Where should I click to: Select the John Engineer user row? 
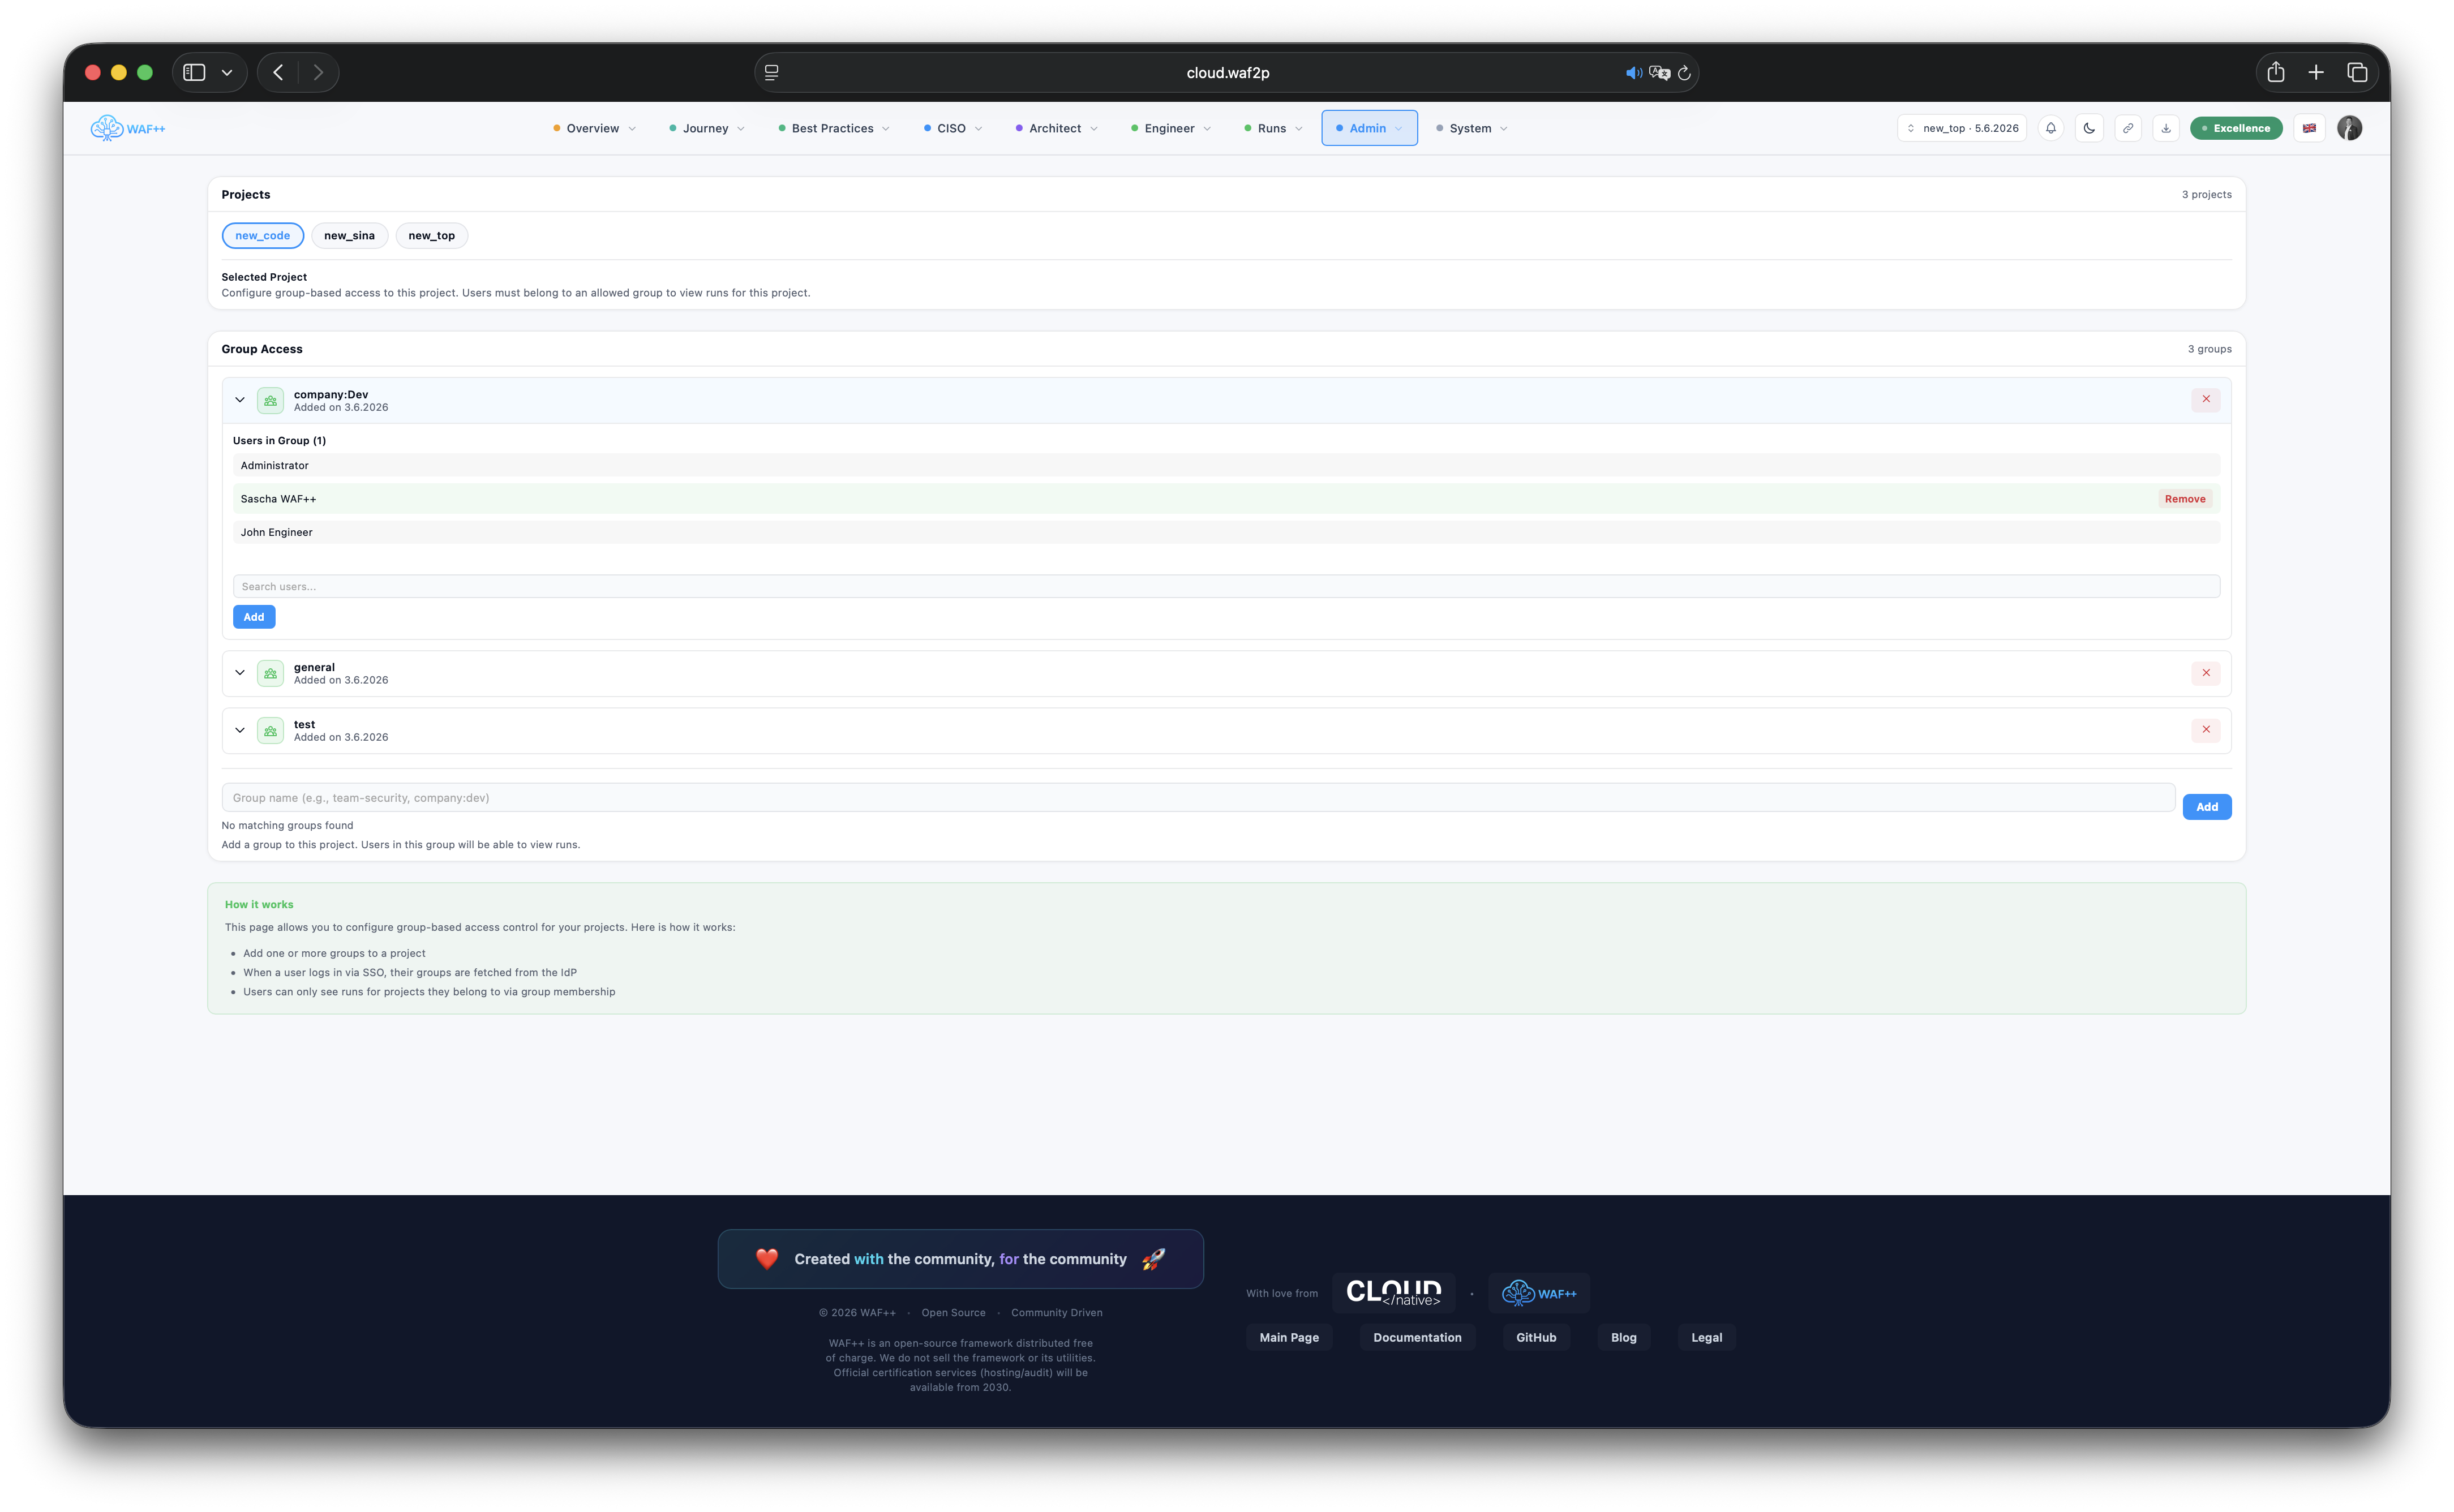[1226, 532]
